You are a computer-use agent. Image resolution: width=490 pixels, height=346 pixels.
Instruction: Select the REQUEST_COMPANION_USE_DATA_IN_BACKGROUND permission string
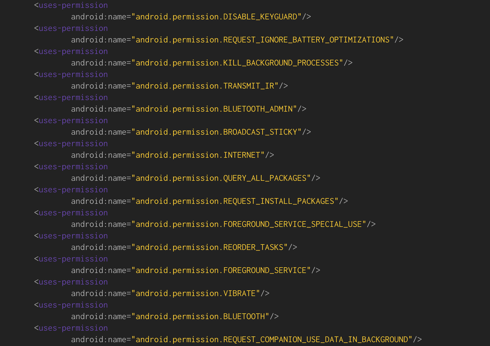tap(272, 340)
